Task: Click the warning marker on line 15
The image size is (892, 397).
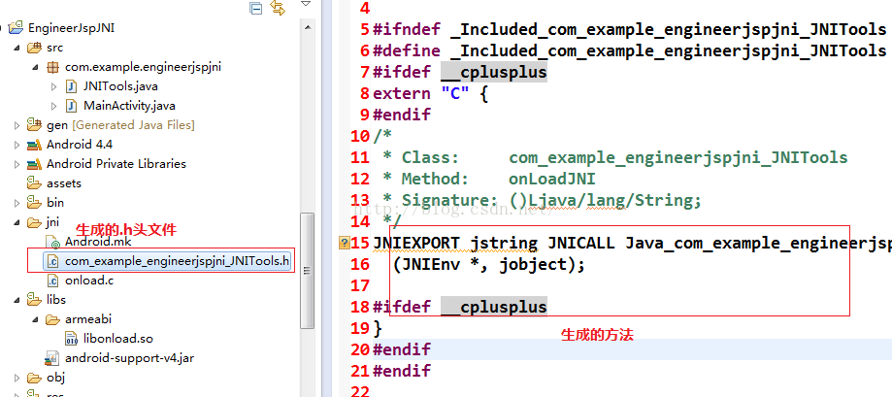Action: pyautogui.click(x=344, y=244)
